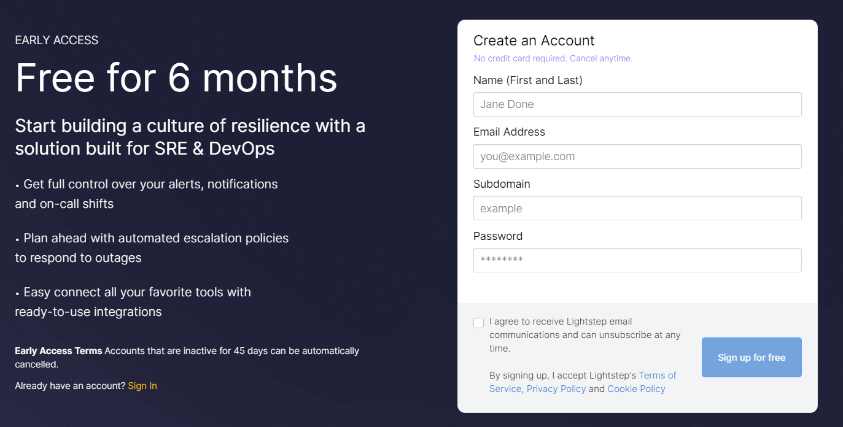Image resolution: width=843 pixels, height=427 pixels.
Task: Follow the Cookie Policy link
Action: (636, 389)
